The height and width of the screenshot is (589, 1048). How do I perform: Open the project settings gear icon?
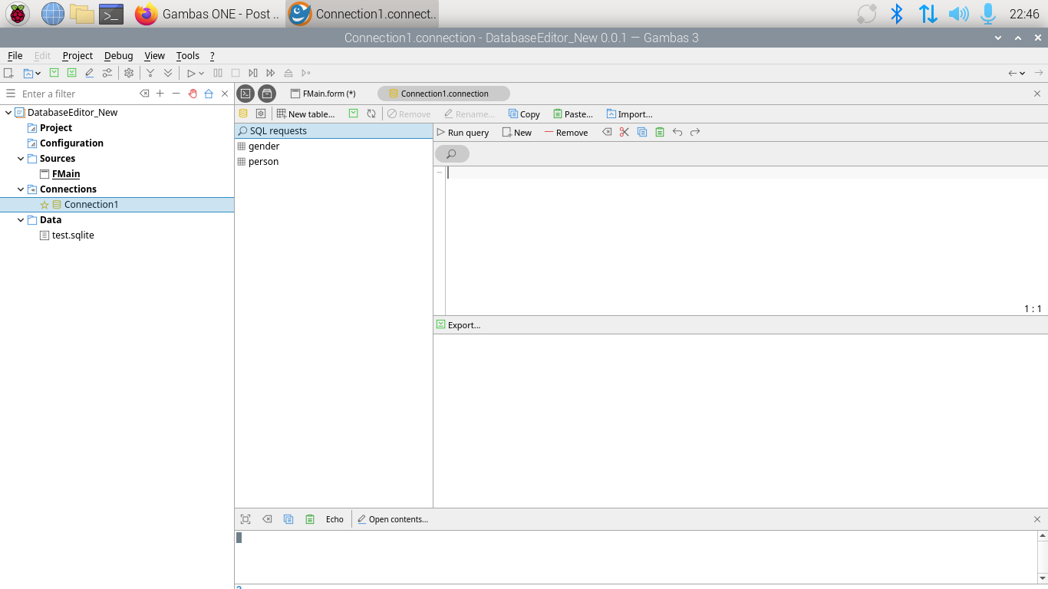(x=129, y=73)
